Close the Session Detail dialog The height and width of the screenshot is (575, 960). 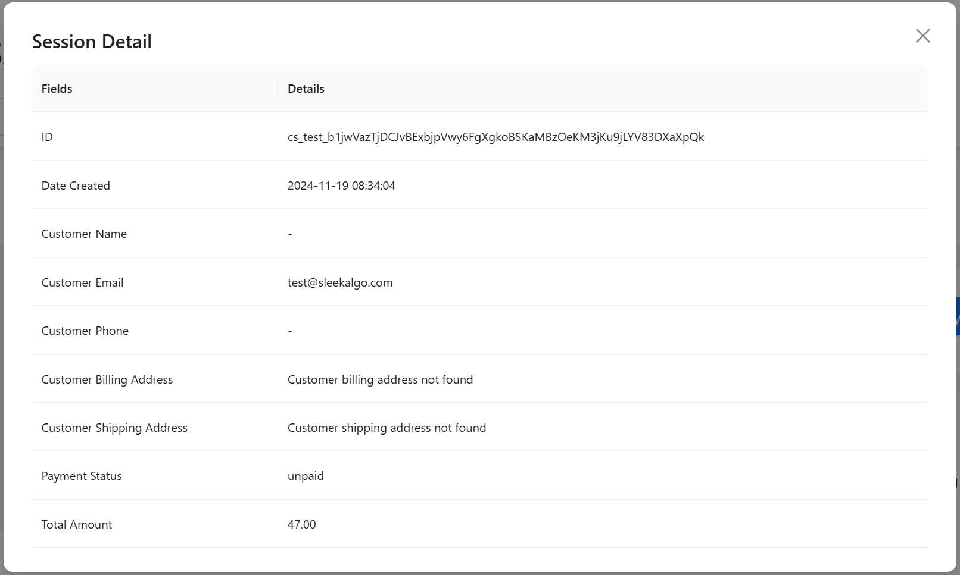(x=922, y=36)
